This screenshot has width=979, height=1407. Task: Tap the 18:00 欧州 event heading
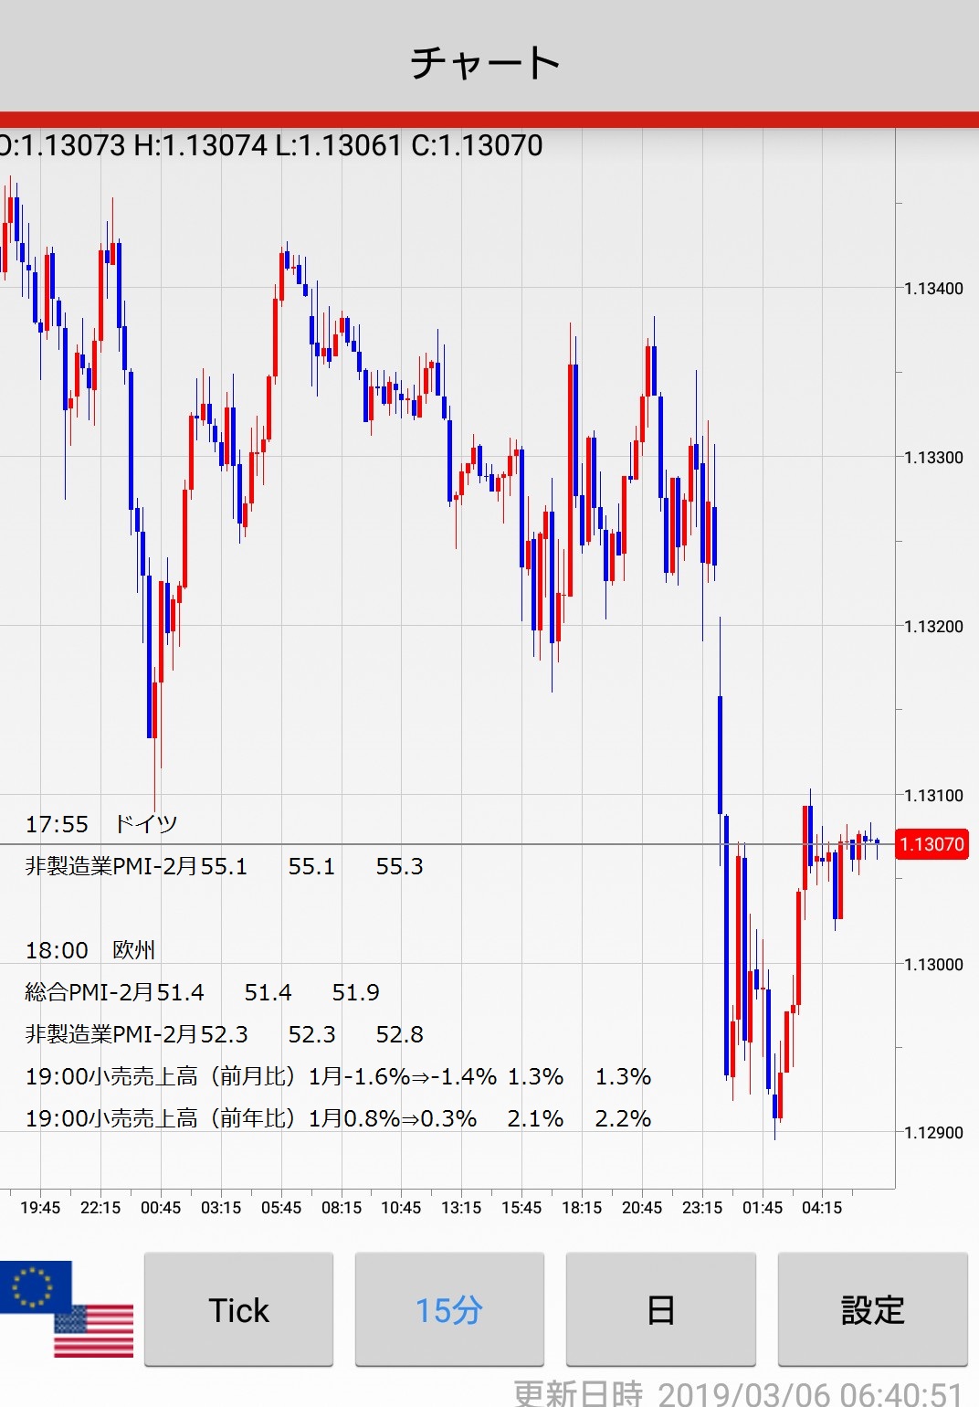coord(89,950)
